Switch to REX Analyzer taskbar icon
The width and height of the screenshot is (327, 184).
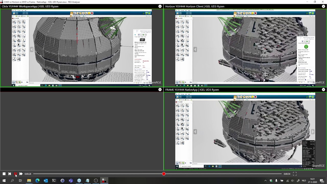pos(104,181)
